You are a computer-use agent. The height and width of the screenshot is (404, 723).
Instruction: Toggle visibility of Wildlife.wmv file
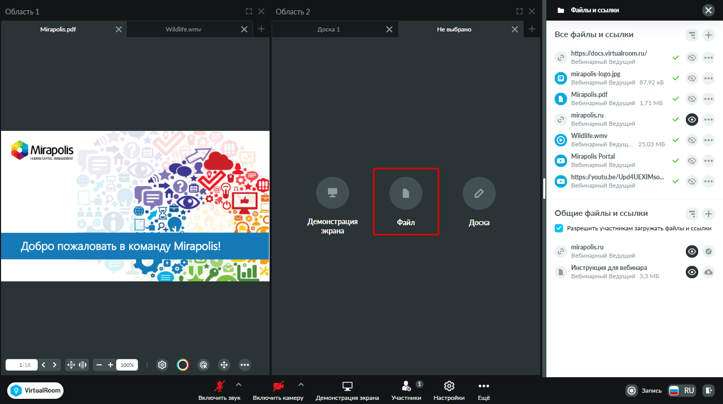[692, 140]
